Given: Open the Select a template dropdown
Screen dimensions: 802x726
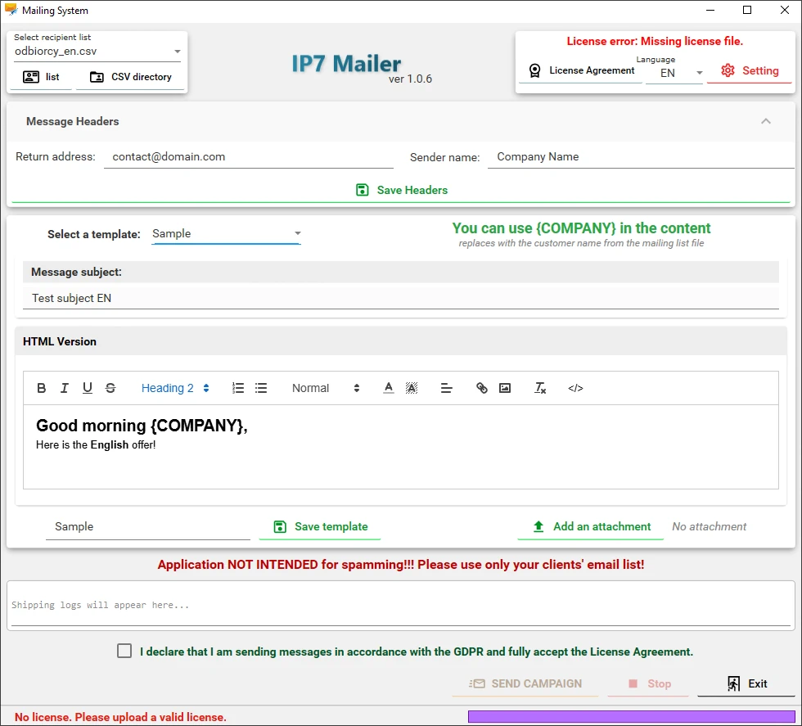Looking at the screenshot, I should click(226, 234).
